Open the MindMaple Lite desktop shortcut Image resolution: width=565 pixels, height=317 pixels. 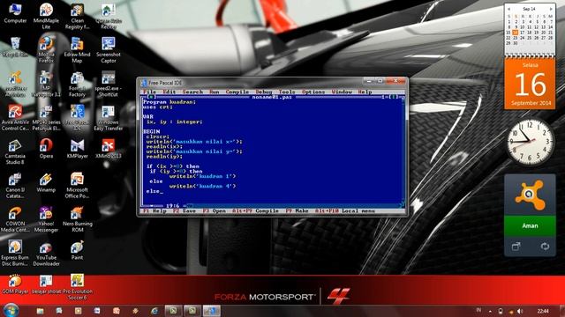(46, 16)
